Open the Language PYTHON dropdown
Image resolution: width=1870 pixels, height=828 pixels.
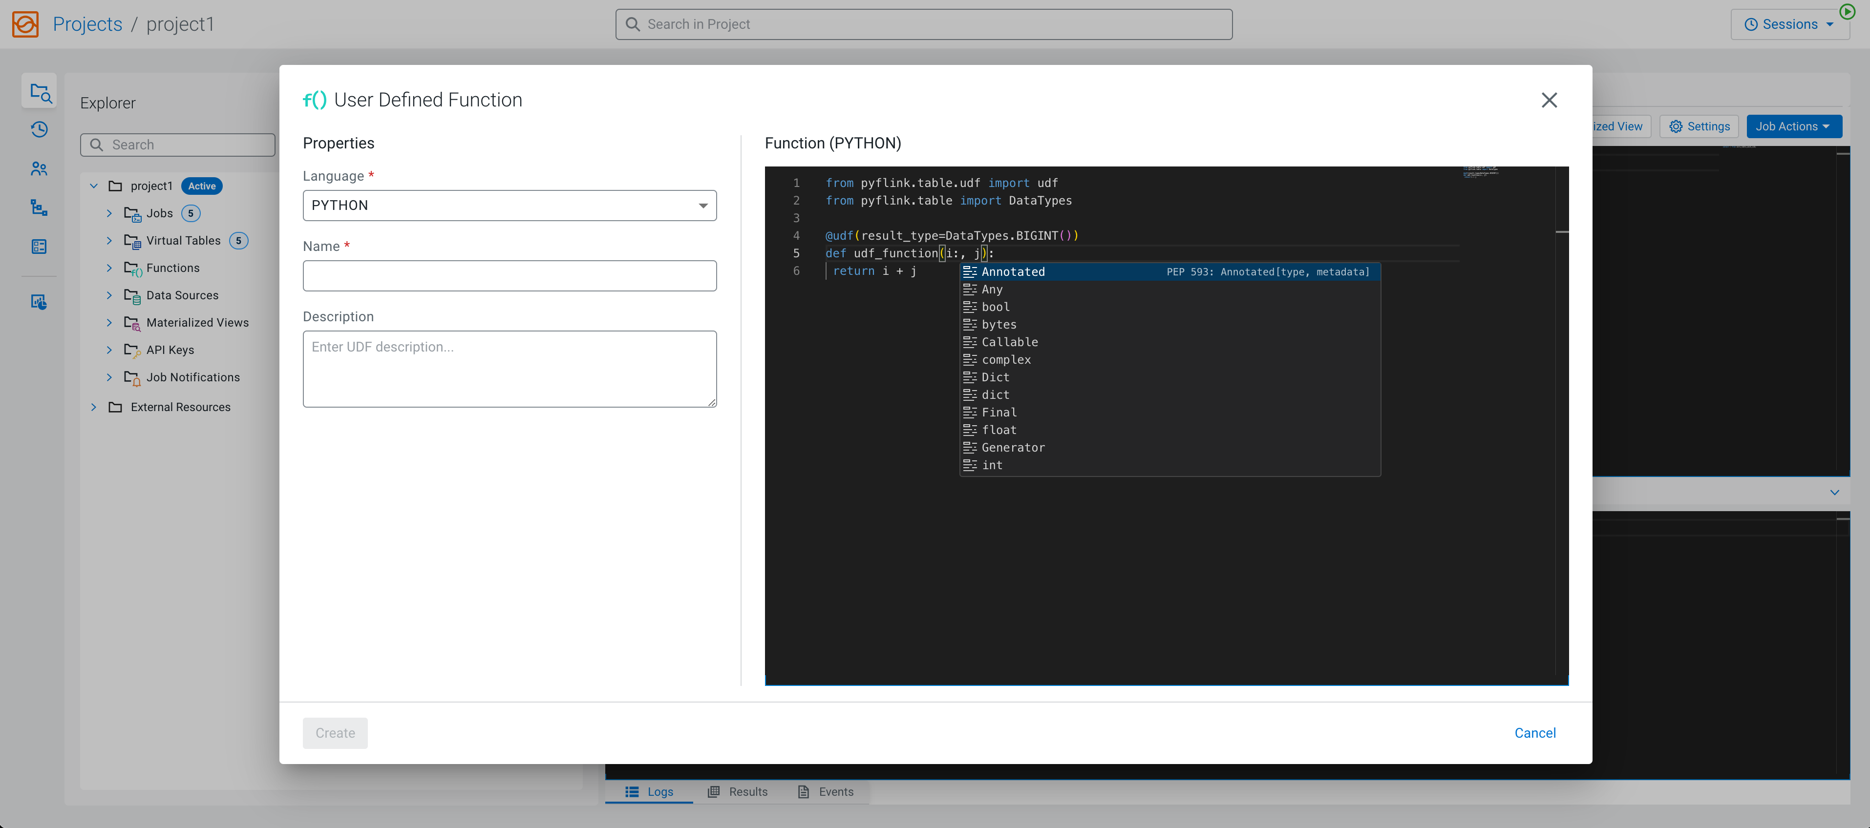point(509,206)
